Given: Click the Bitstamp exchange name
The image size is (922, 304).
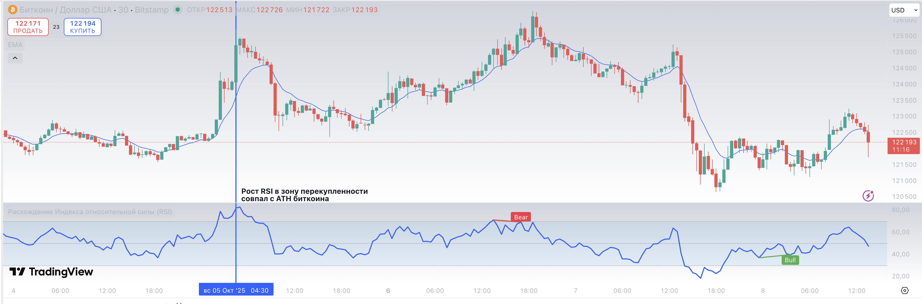Looking at the screenshot, I should (x=151, y=10).
